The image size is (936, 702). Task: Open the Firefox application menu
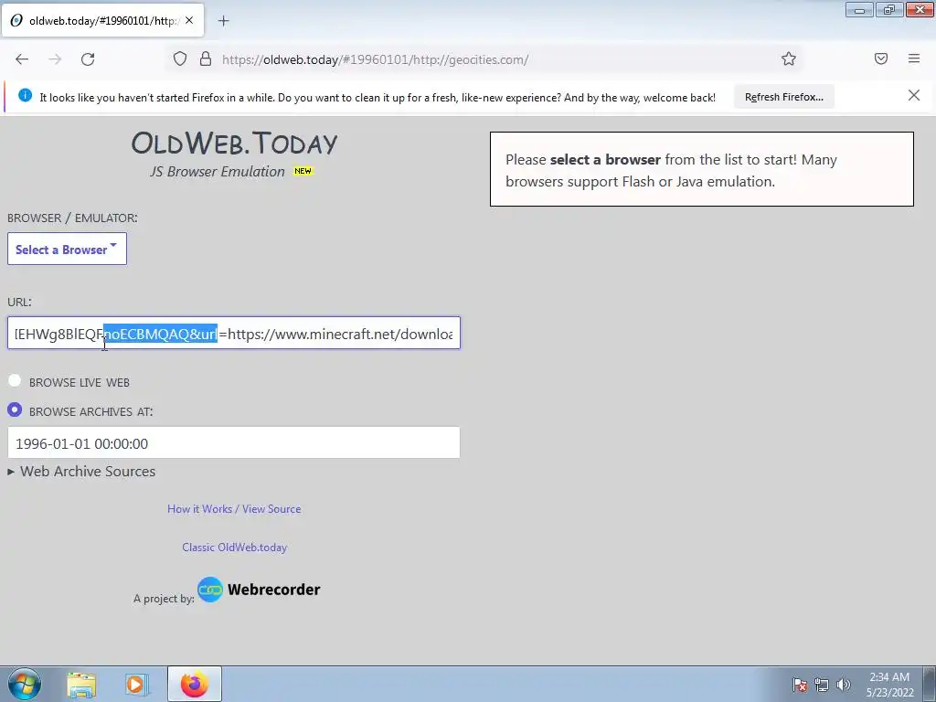[914, 58]
